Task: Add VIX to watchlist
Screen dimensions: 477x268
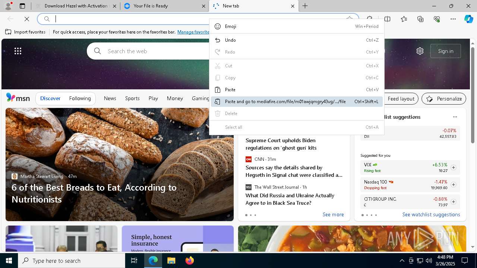Action: 453,167
